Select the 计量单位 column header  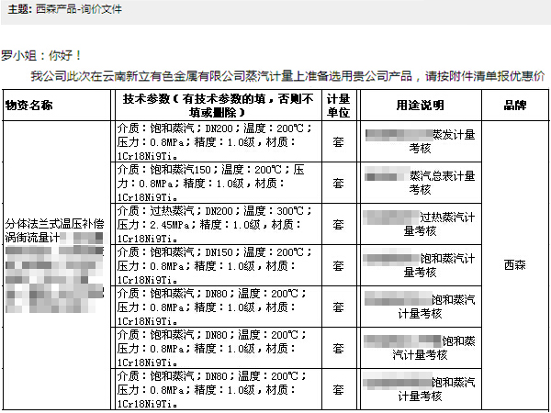click(338, 105)
